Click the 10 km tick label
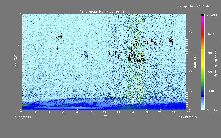Image resolution: width=221 pixels, height=138 pixels. [x=20, y=46]
